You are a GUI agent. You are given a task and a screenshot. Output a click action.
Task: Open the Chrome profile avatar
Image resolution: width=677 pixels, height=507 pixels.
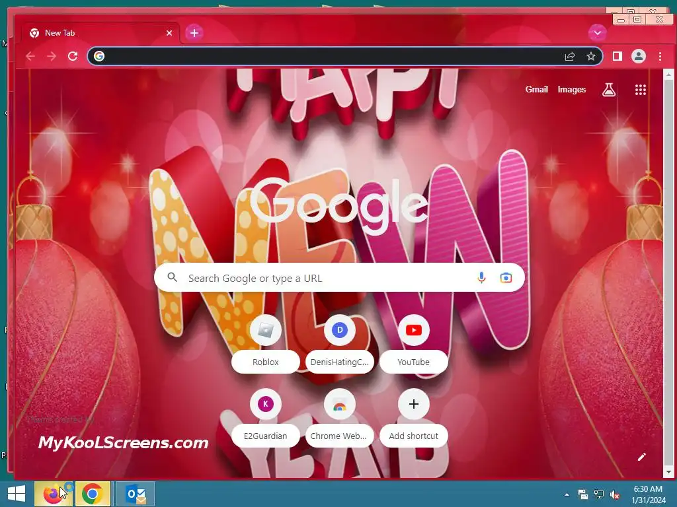(x=639, y=56)
